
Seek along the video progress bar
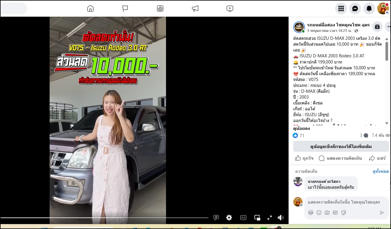(x=104, y=218)
